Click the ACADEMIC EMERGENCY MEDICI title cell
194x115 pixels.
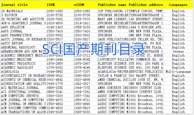pos(23,55)
